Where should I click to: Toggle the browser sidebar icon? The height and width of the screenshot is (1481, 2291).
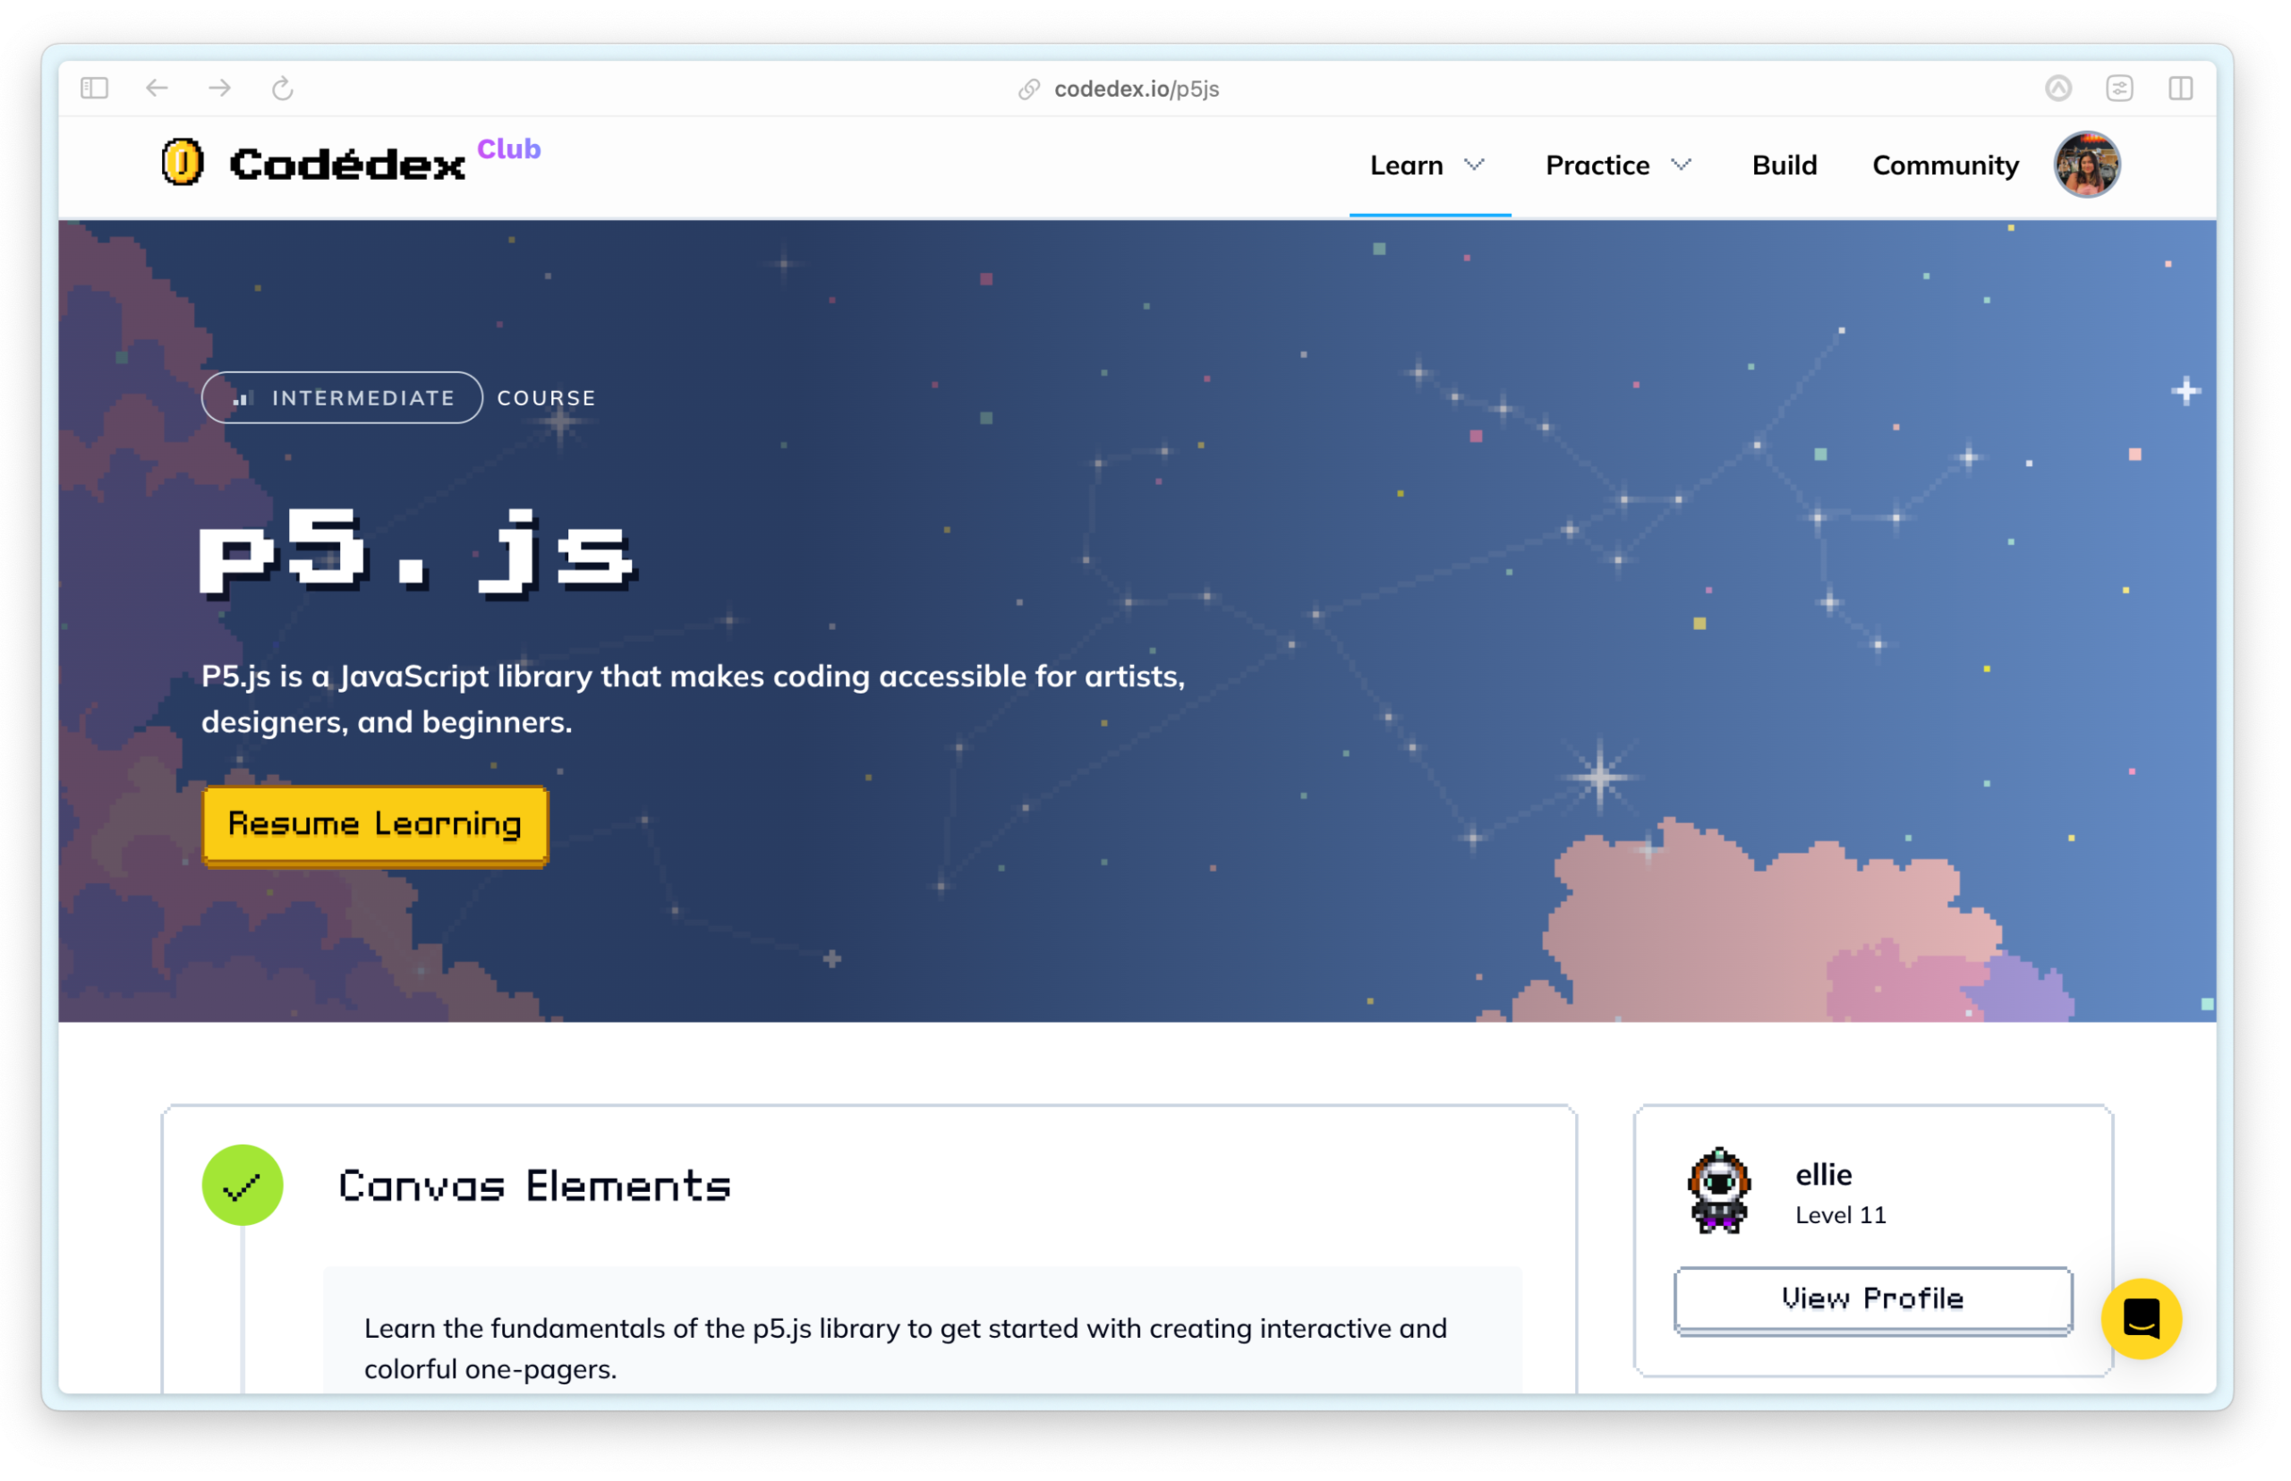94,89
